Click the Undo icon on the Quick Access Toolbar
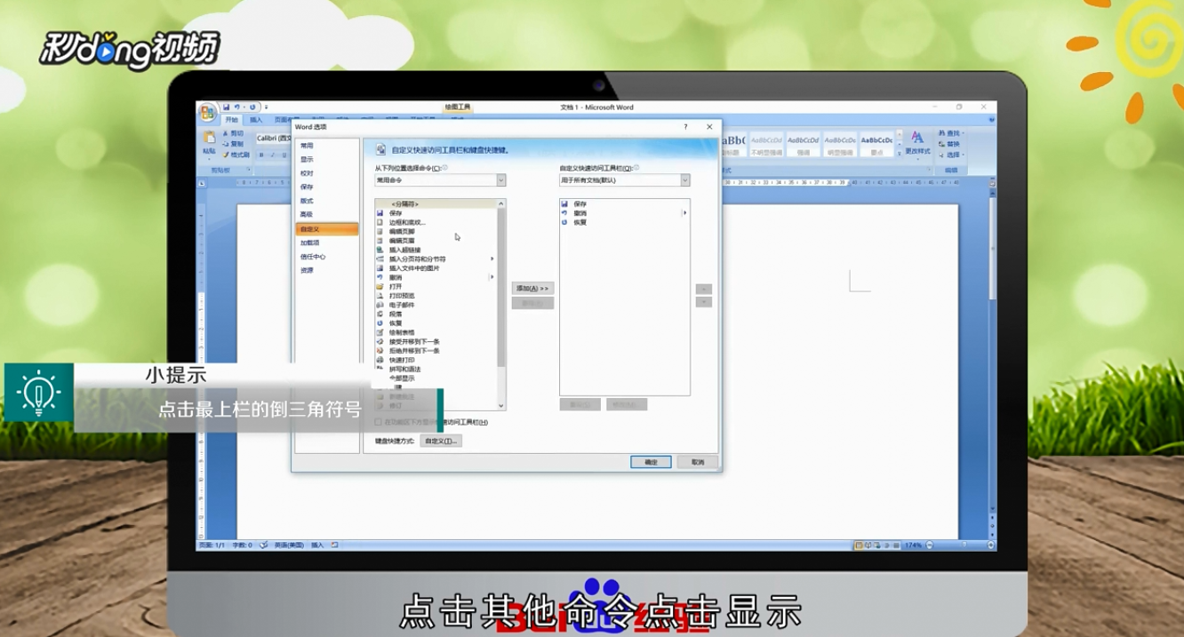The width and height of the screenshot is (1184, 637). pyautogui.click(x=236, y=107)
